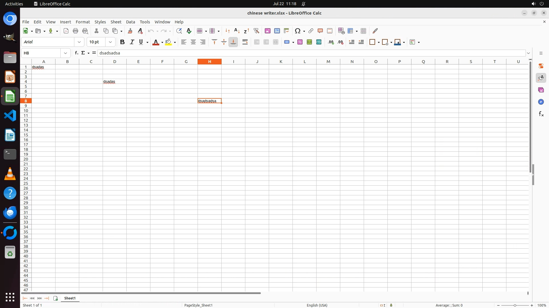Image resolution: width=549 pixels, height=308 pixels.
Task: Apply the yellow background highlight color
Action: [168, 42]
